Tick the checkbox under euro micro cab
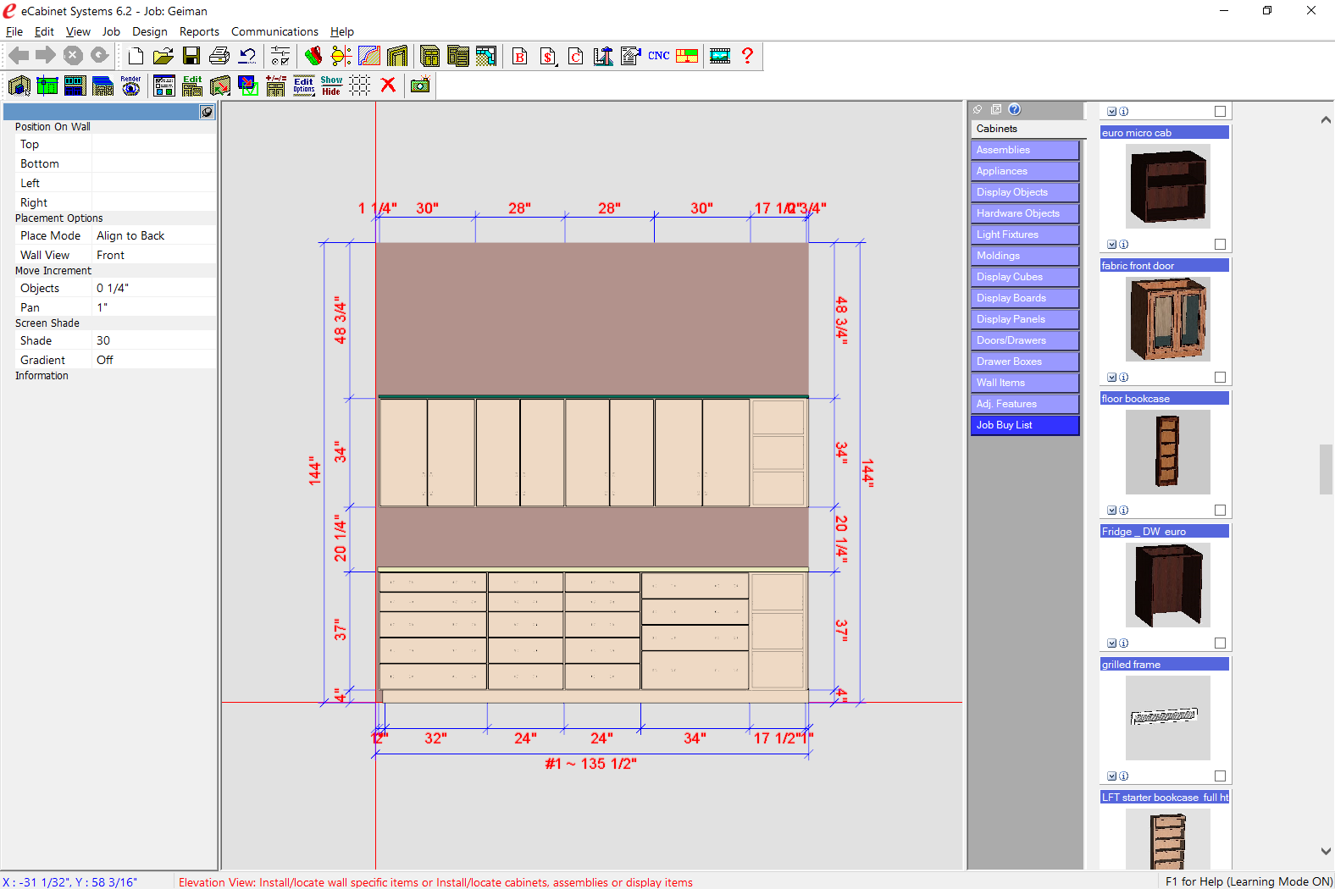1335x889 pixels. (1220, 245)
